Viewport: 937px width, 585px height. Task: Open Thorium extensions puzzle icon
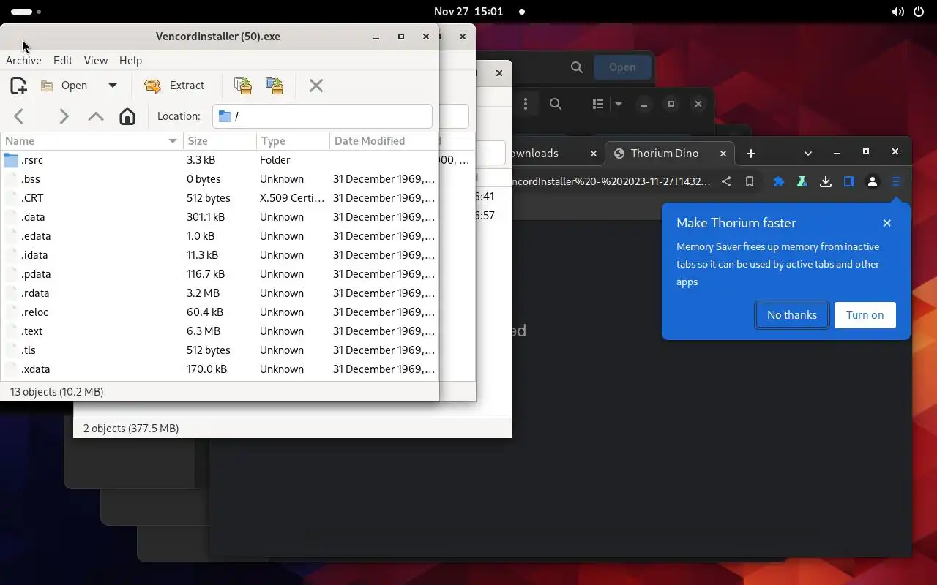(x=779, y=182)
